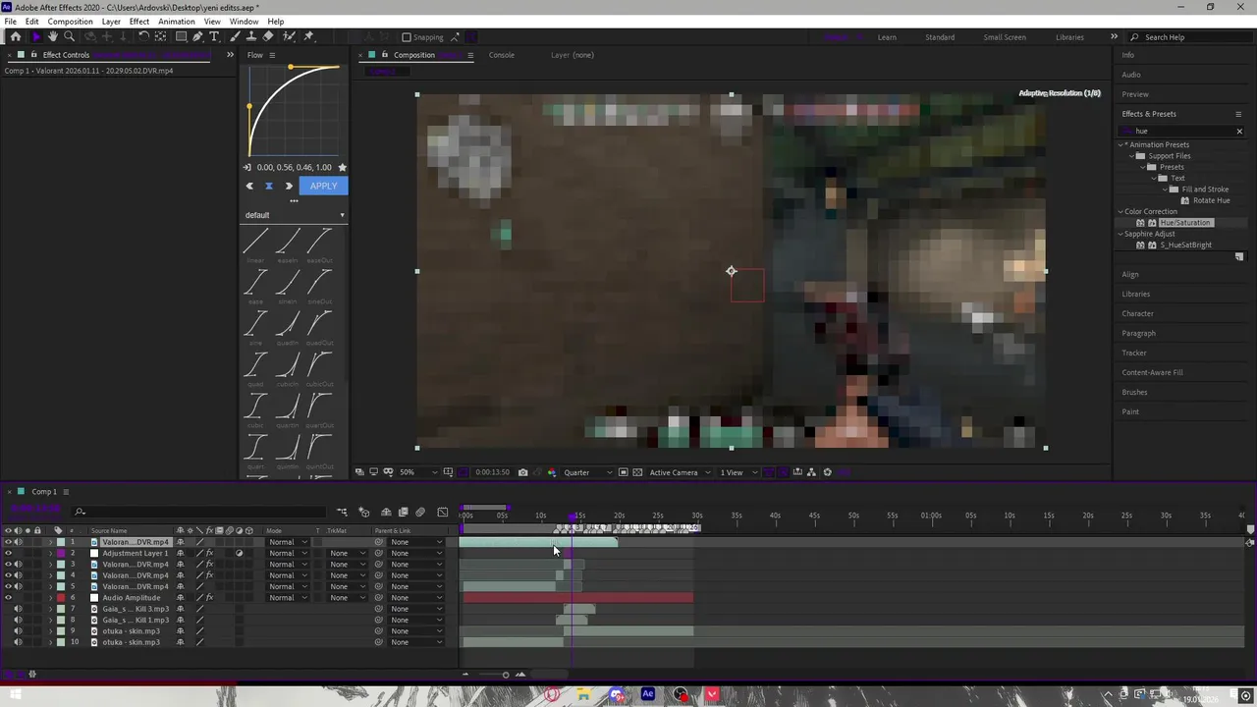Select the Roto Brush tool

coord(289,36)
